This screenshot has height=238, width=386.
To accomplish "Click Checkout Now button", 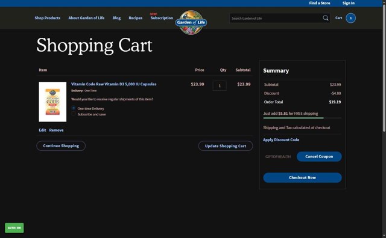I will [302, 178].
